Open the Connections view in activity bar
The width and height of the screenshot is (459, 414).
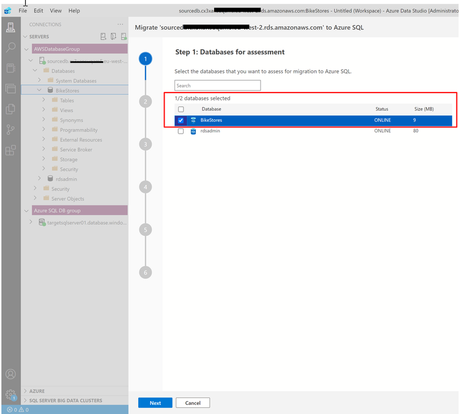pos(10,28)
